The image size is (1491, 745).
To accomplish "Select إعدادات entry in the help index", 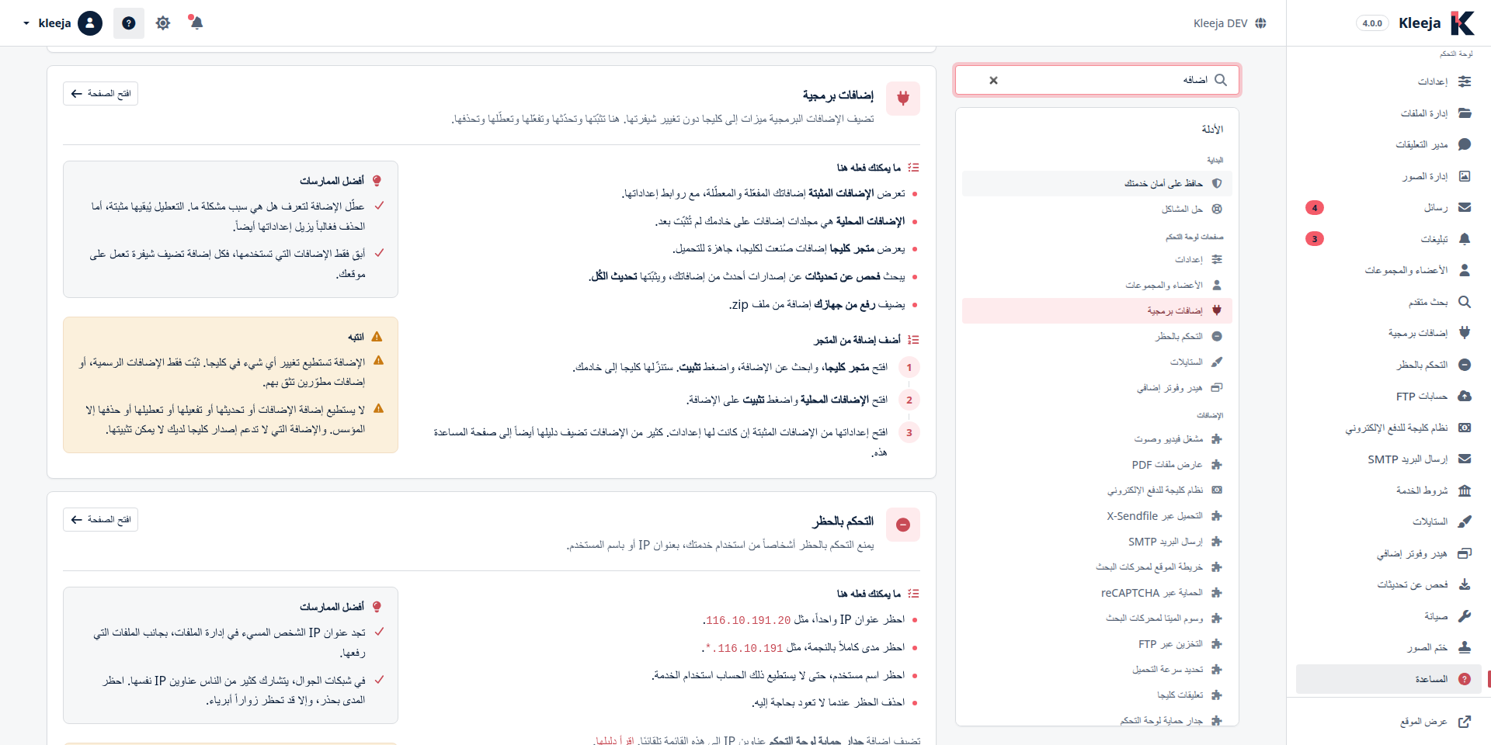I will (1097, 259).
